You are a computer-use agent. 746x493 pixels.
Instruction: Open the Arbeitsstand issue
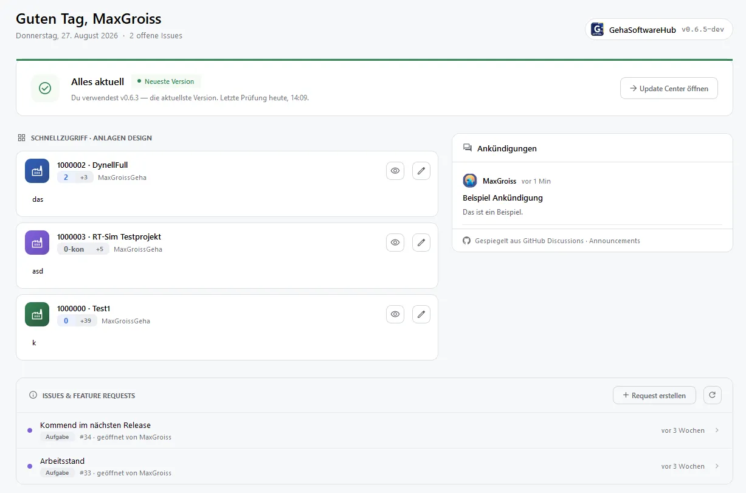click(x=375, y=466)
